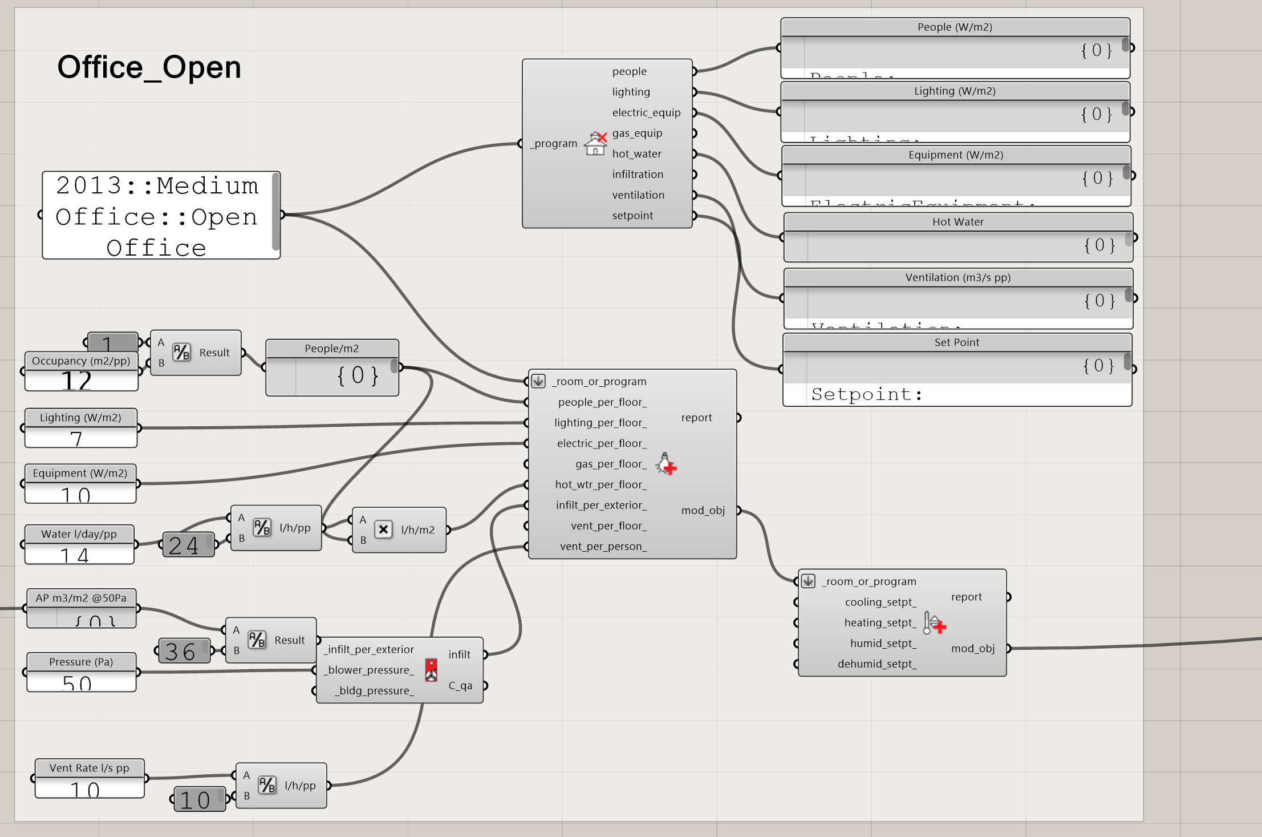This screenshot has width=1262, height=837.
Task: Click the house icon on the program component
Action: click(595, 143)
